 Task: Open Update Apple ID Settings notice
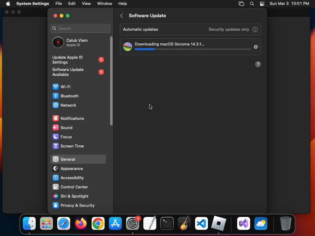(78, 60)
